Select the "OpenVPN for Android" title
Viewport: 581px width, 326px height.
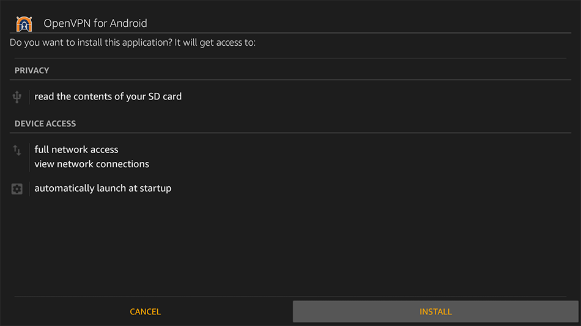[95, 24]
